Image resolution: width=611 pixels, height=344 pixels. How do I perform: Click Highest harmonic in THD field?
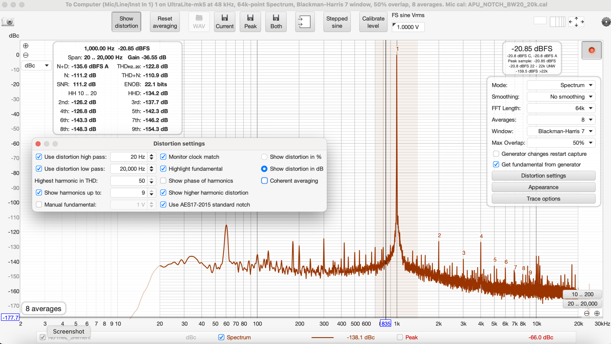(129, 181)
